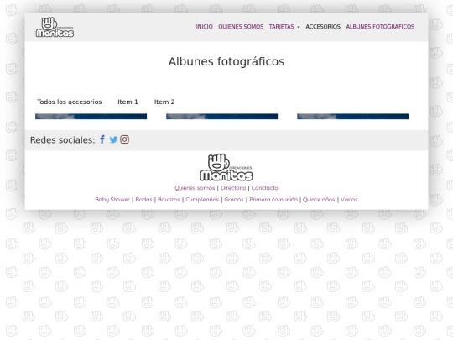
Task: Open the first album thumbnail
Action: pos(91,117)
